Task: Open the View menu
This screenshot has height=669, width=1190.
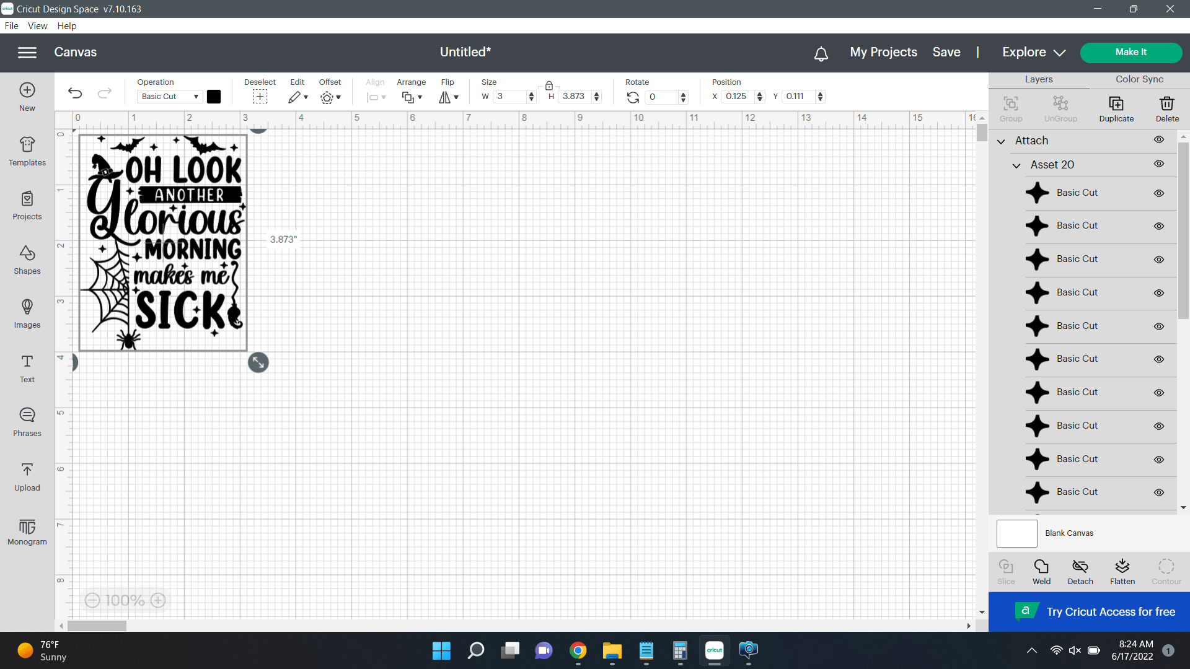Action: click(37, 26)
